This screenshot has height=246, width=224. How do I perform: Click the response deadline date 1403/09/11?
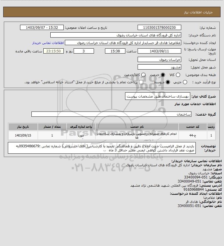pos(159,51)
